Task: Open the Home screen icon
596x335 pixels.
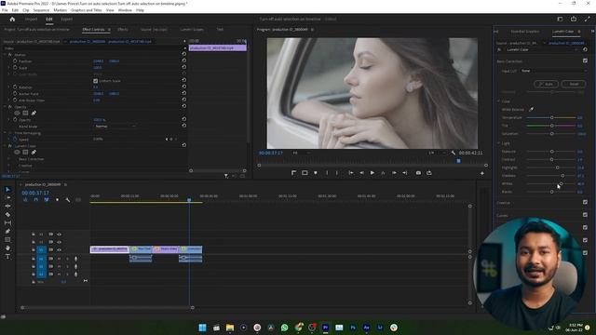Action: [x=12, y=19]
